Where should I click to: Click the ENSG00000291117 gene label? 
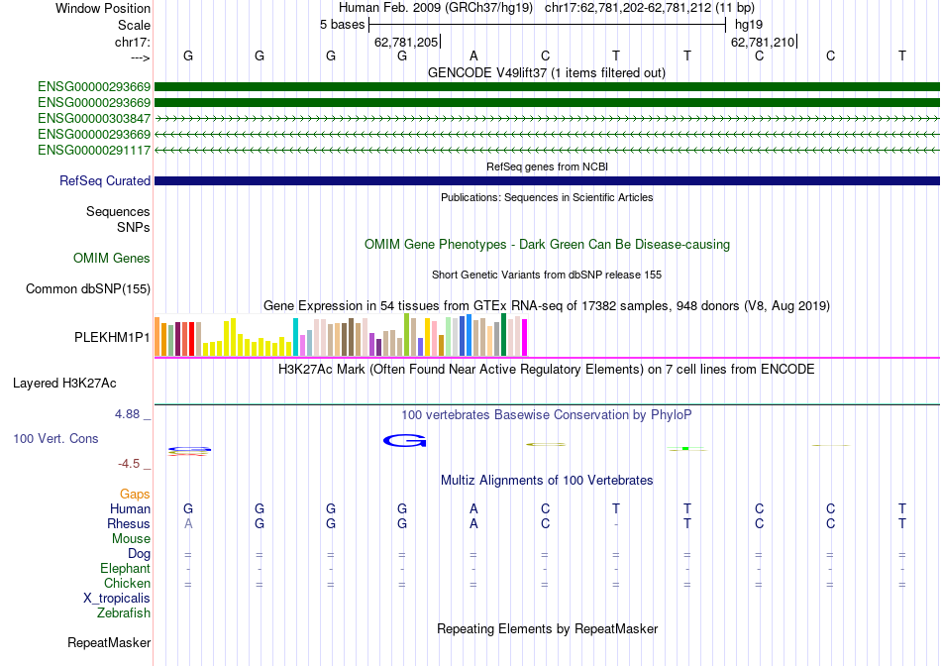pos(94,150)
